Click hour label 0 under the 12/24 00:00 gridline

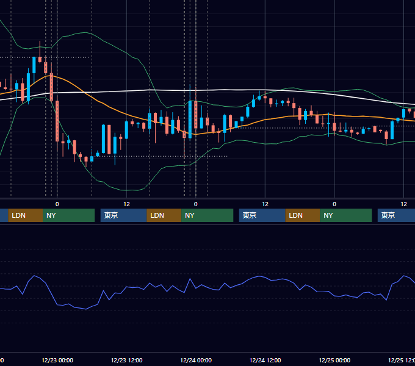(x=195, y=204)
